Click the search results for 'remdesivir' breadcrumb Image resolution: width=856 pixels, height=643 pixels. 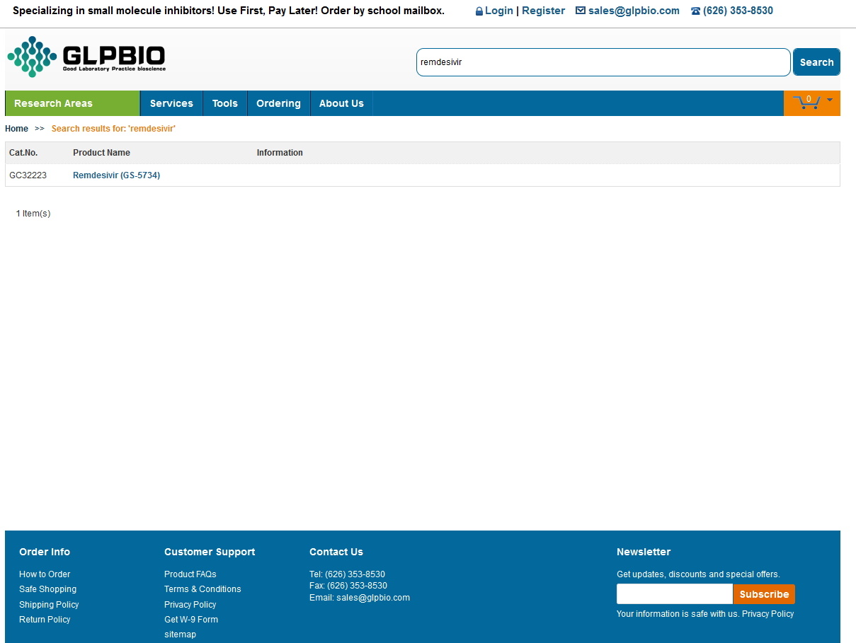113,129
